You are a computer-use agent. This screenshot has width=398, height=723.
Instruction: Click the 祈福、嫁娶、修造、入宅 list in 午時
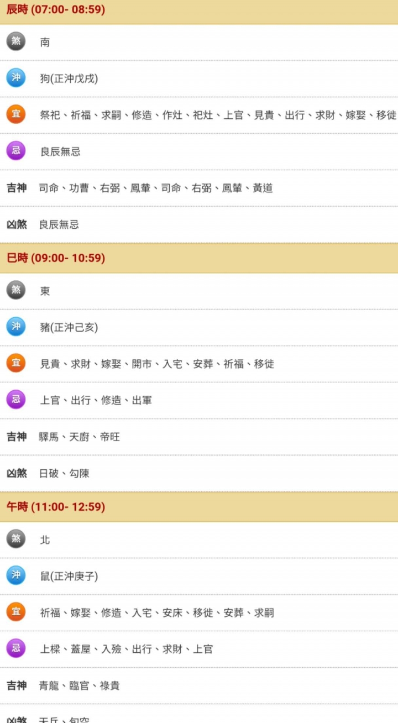[156, 612]
